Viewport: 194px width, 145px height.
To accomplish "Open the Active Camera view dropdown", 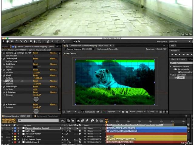I will [x=137, y=112].
